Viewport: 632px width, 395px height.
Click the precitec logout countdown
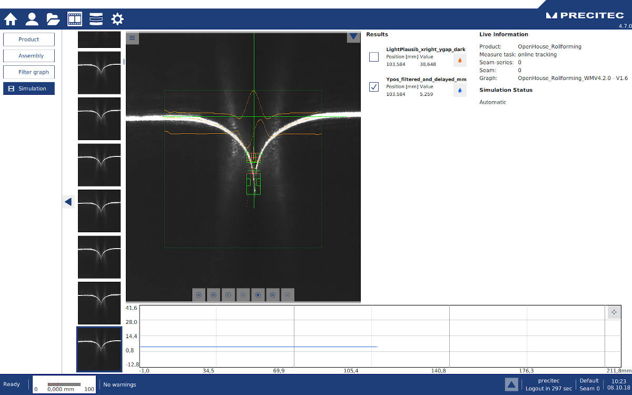click(x=548, y=384)
